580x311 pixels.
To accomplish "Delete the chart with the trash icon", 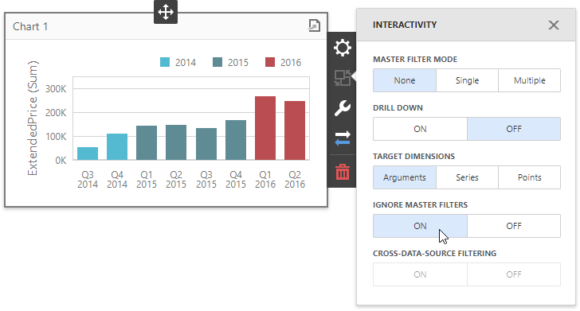I will click(342, 172).
